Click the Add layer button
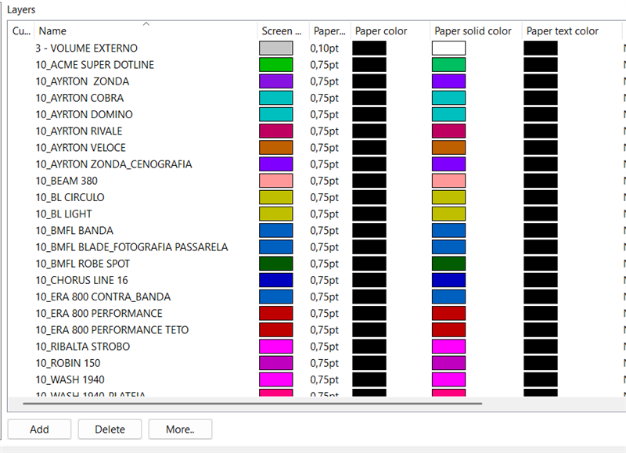The width and height of the screenshot is (626, 453). [x=39, y=430]
